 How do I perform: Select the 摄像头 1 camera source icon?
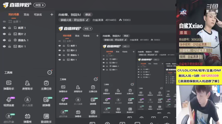(15, 40)
